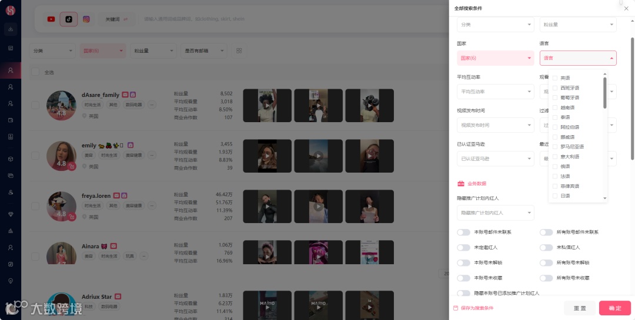
Task: Click the 美容健康 tag under emily
Action: pos(133,156)
